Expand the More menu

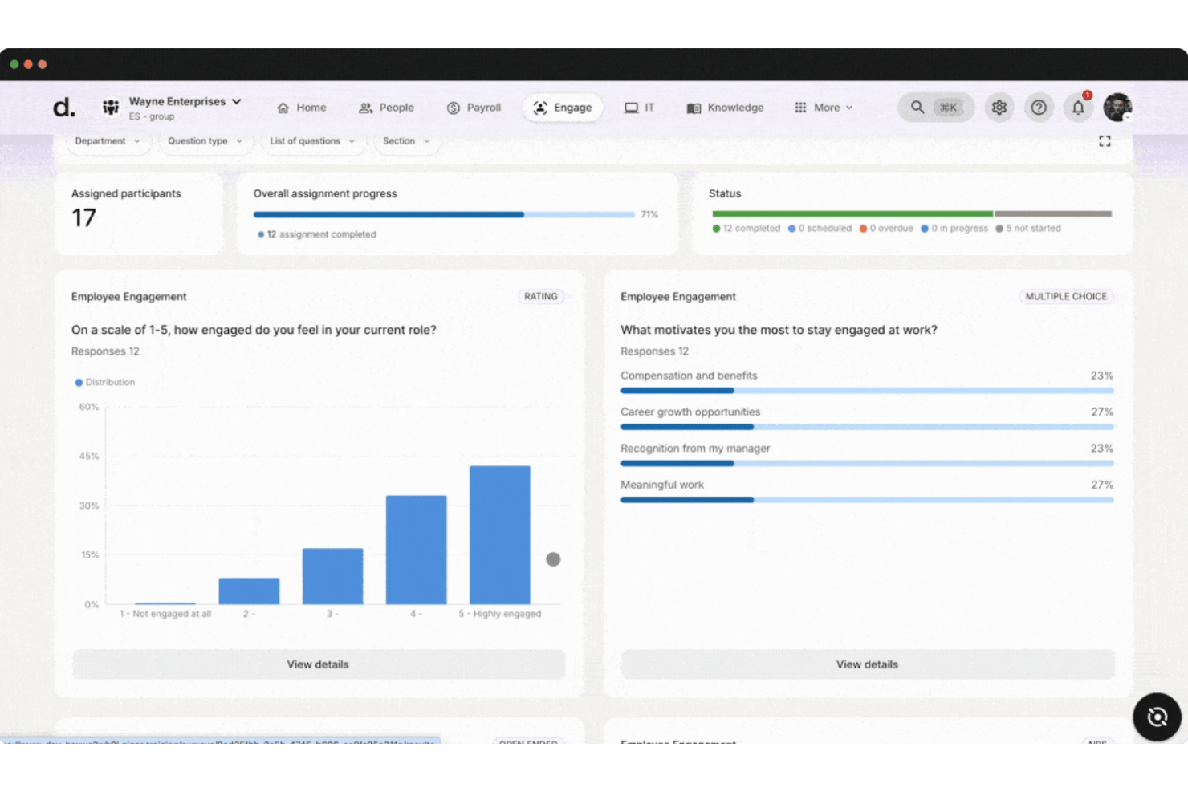coord(824,108)
